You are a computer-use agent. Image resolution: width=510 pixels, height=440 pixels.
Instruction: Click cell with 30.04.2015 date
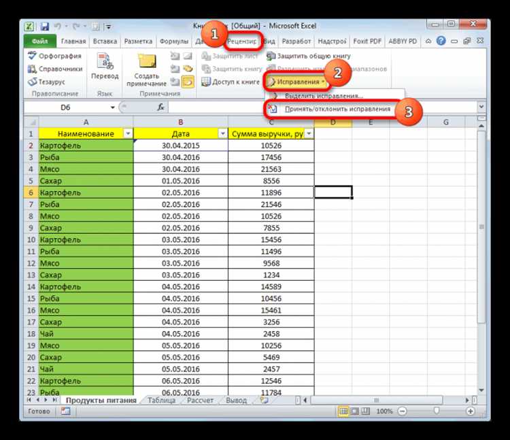(x=181, y=146)
